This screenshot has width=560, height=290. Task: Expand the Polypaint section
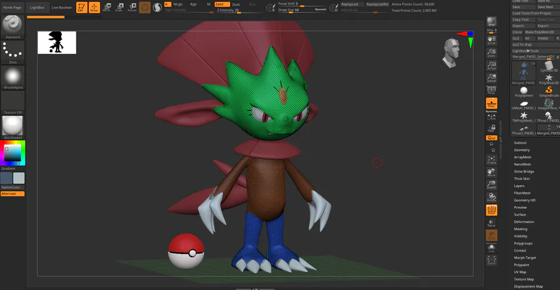521,265
